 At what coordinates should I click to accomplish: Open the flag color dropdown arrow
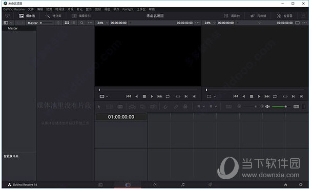(203, 107)
